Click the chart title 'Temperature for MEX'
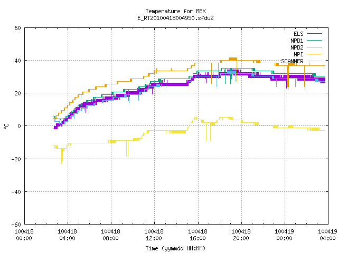Image resolution: width=338 pixels, height=253 pixels. coord(175,11)
